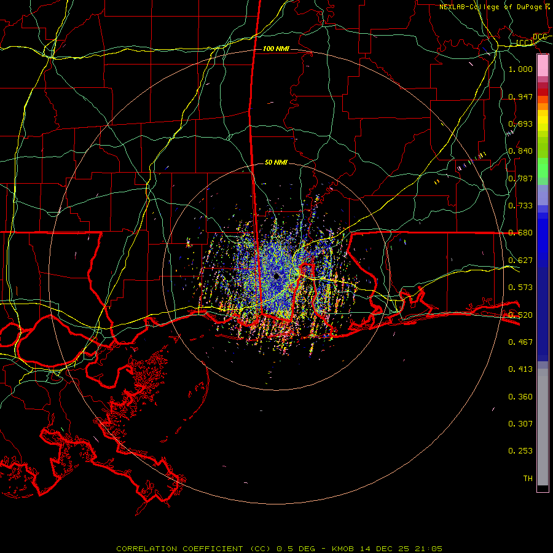The height and width of the screenshot is (553, 553).
Task: Click the "50 NMI" range ring label
Action: [x=276, y=162]
